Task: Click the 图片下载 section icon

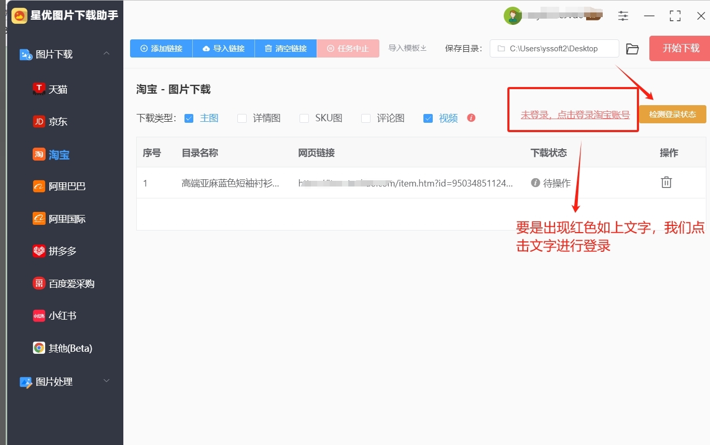Action: click(x=26, y=54)
